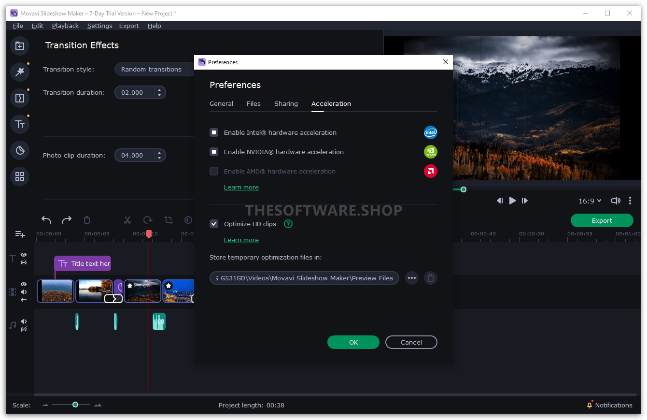
Task: Open the File import panel icon
Action: point(20,46)
